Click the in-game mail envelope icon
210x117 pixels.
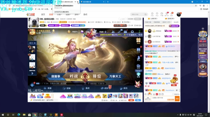point(125,32)
